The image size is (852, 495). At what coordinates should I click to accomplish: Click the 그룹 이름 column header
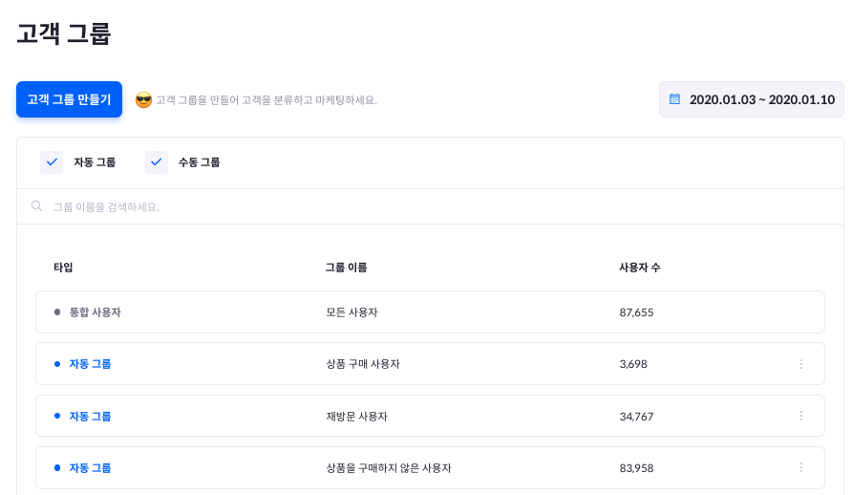point(346,268)
